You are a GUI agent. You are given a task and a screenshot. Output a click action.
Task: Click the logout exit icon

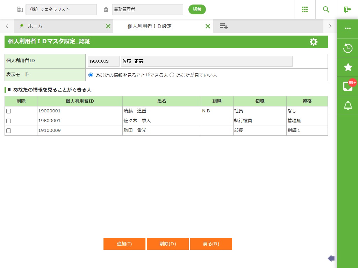(x=347, y=9)
